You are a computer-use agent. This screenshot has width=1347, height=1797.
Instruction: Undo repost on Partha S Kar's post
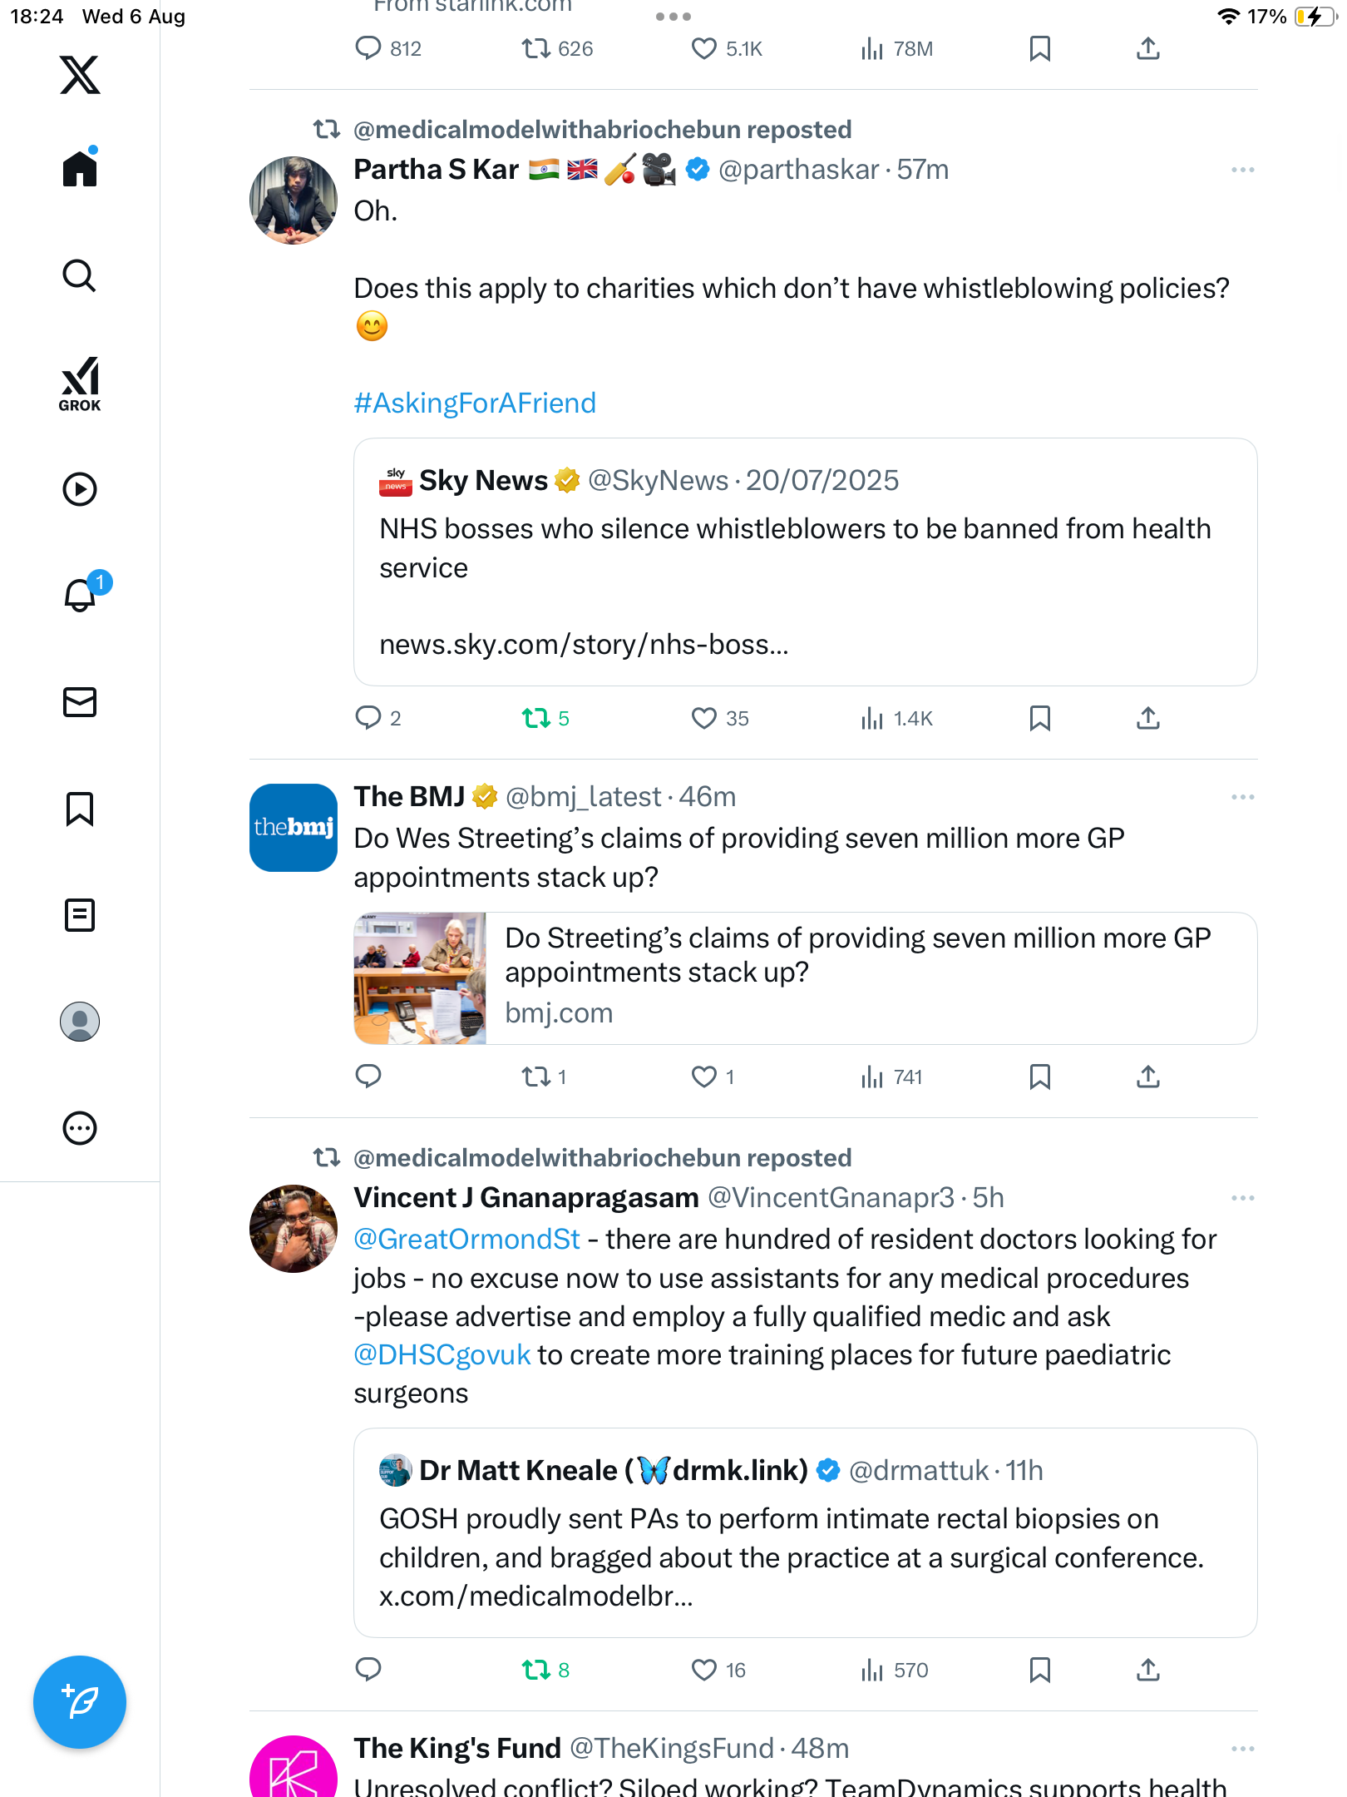pyautogui.click(x=536, y=718)
